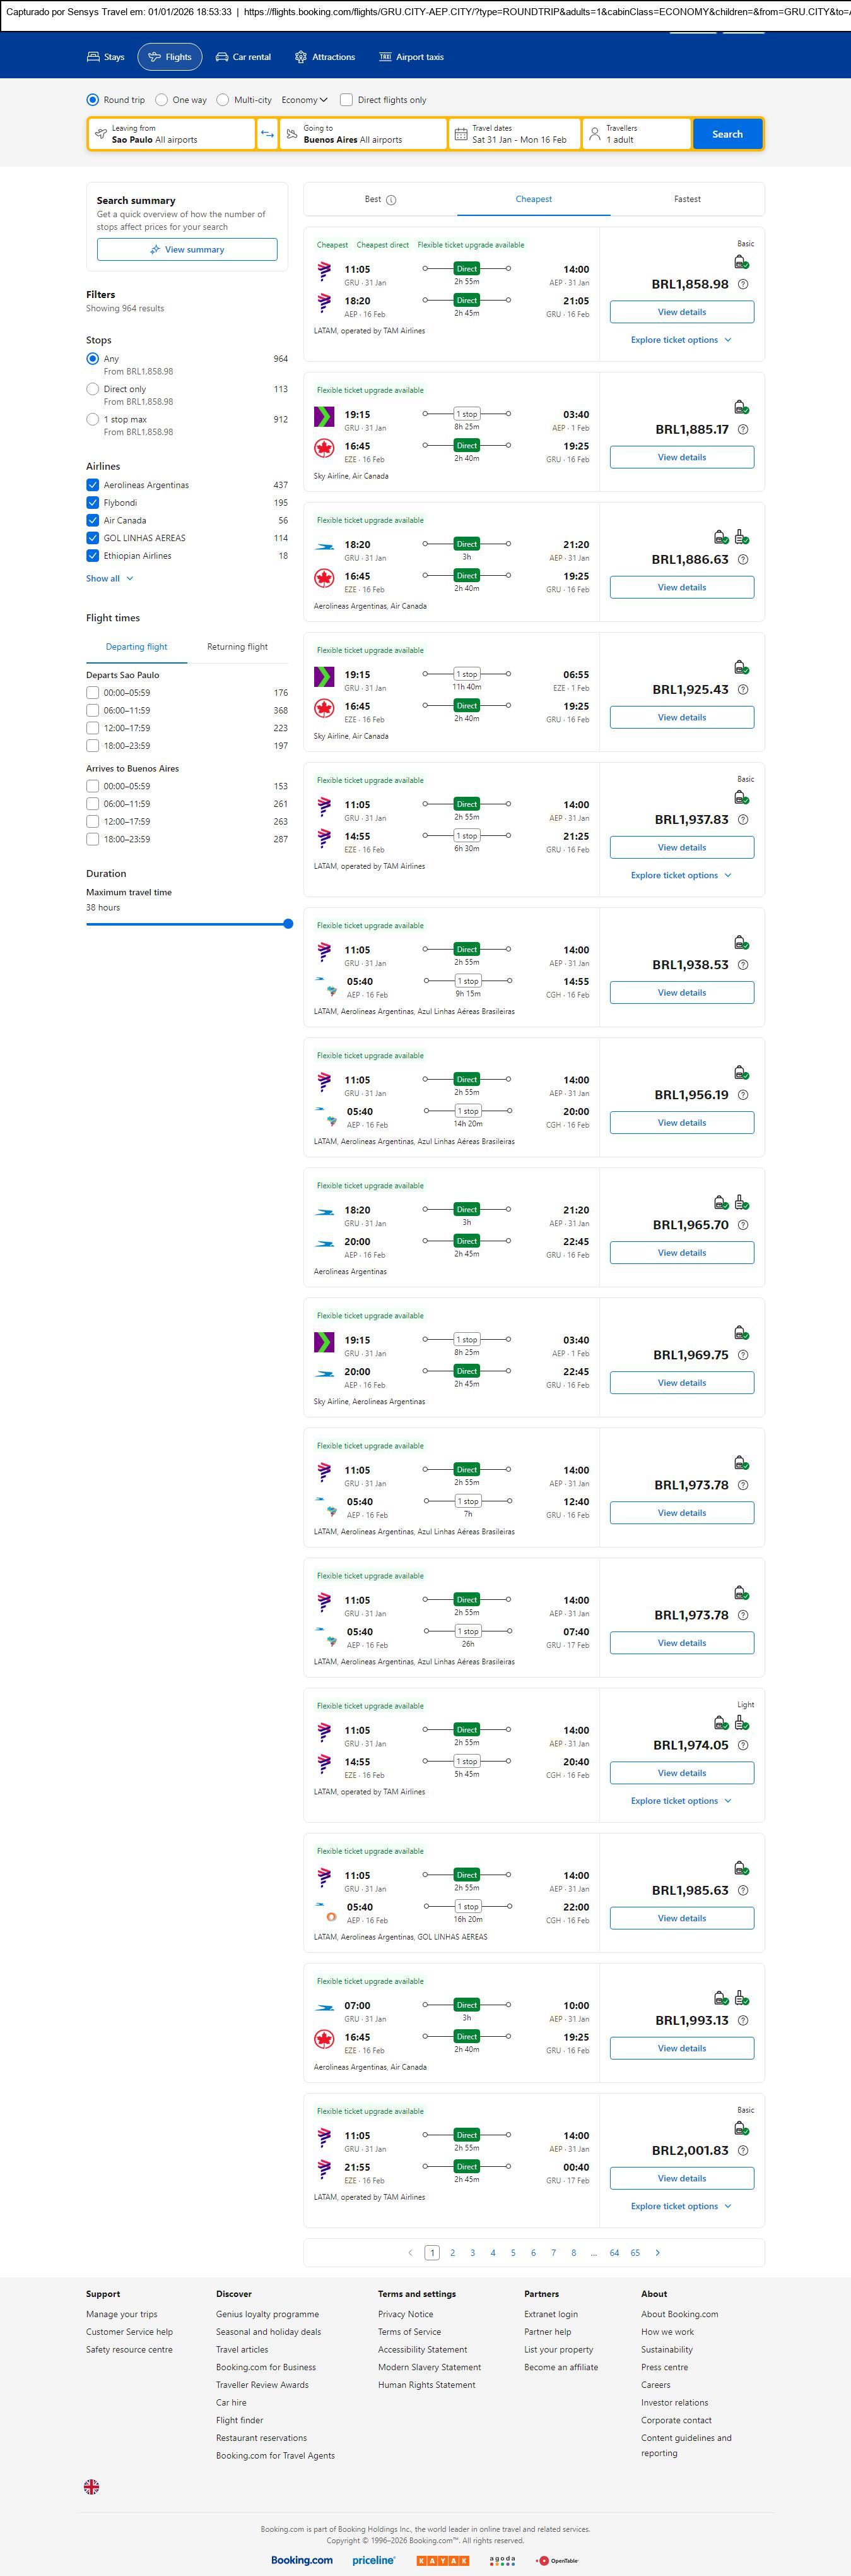851x2576 pixels.
Task: Click the Airport taxis icon in navigation
Action: (x=385, y=57)
